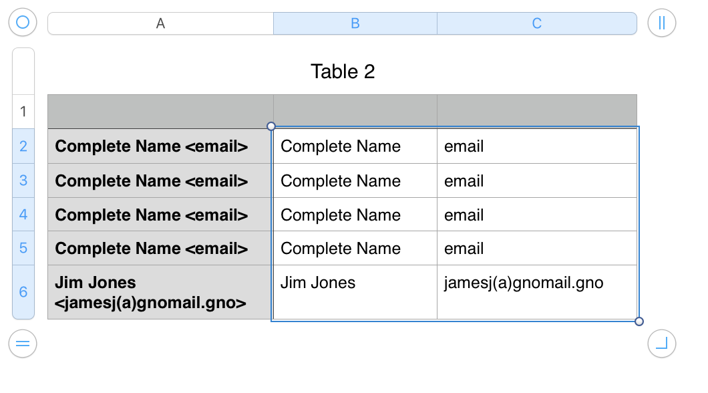The image size is (708, 393).
Task: Select the jamesj(a)gnomail.gno email cell
Action: pyautogui.click(x=536, y=283)
